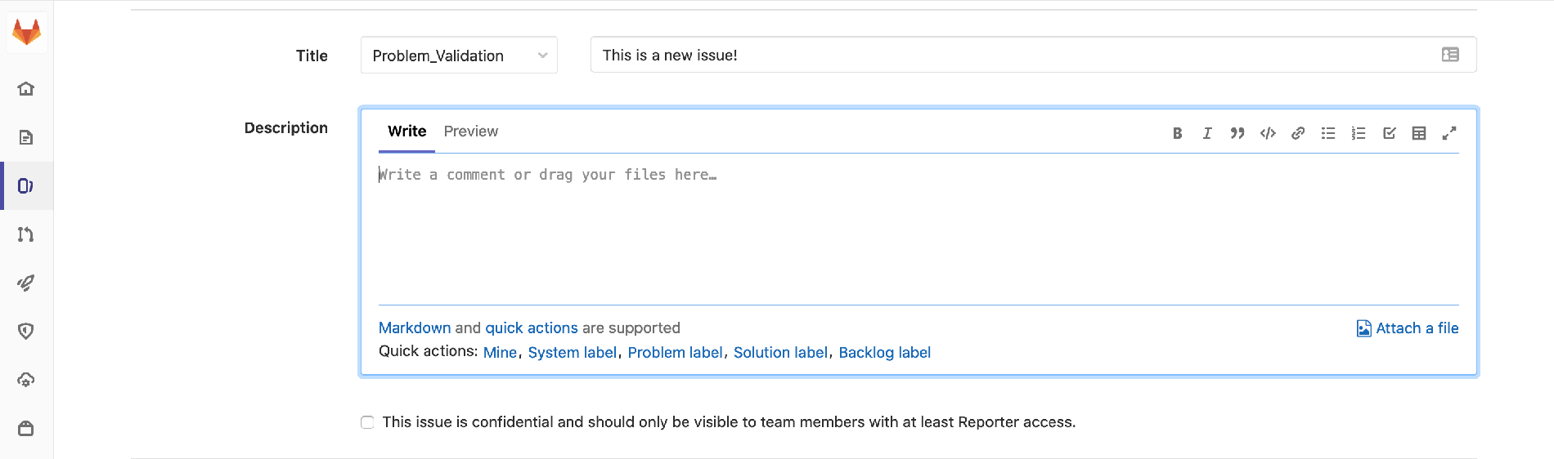Add a task list checkbox item
Viewport: 1554px width, 459px height.
[1389, 133]
